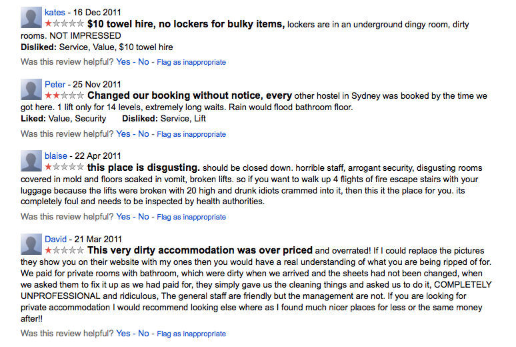Mark David's review as not helpful with No
Image resolution: width=516 pixels, height=347 pixels.
[143, 333]
